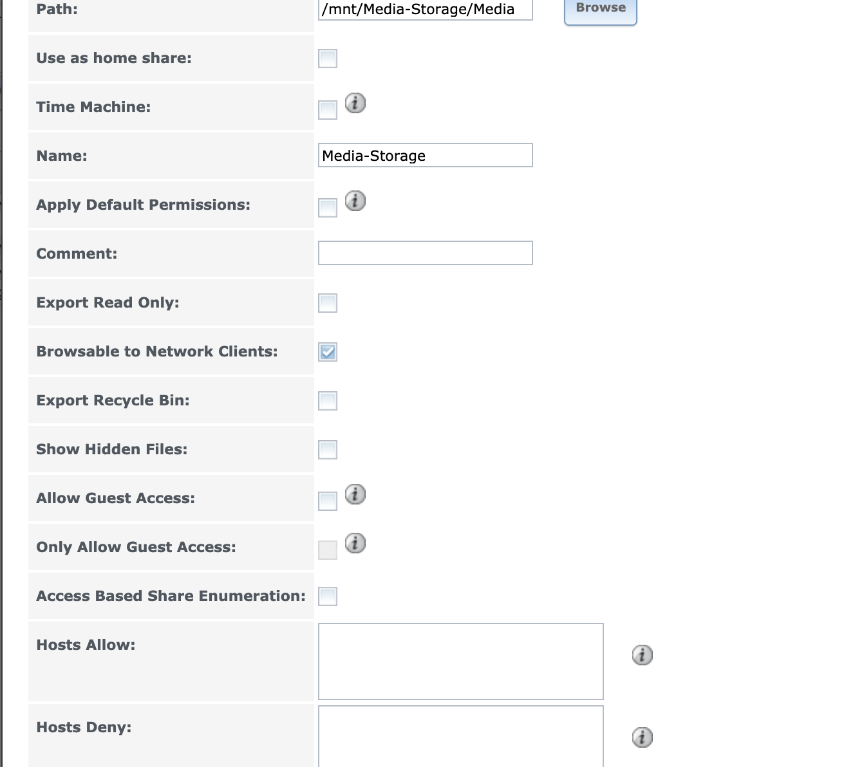Click the 'Name:' label
846x767 pixels.
click(x=62, y=156)
